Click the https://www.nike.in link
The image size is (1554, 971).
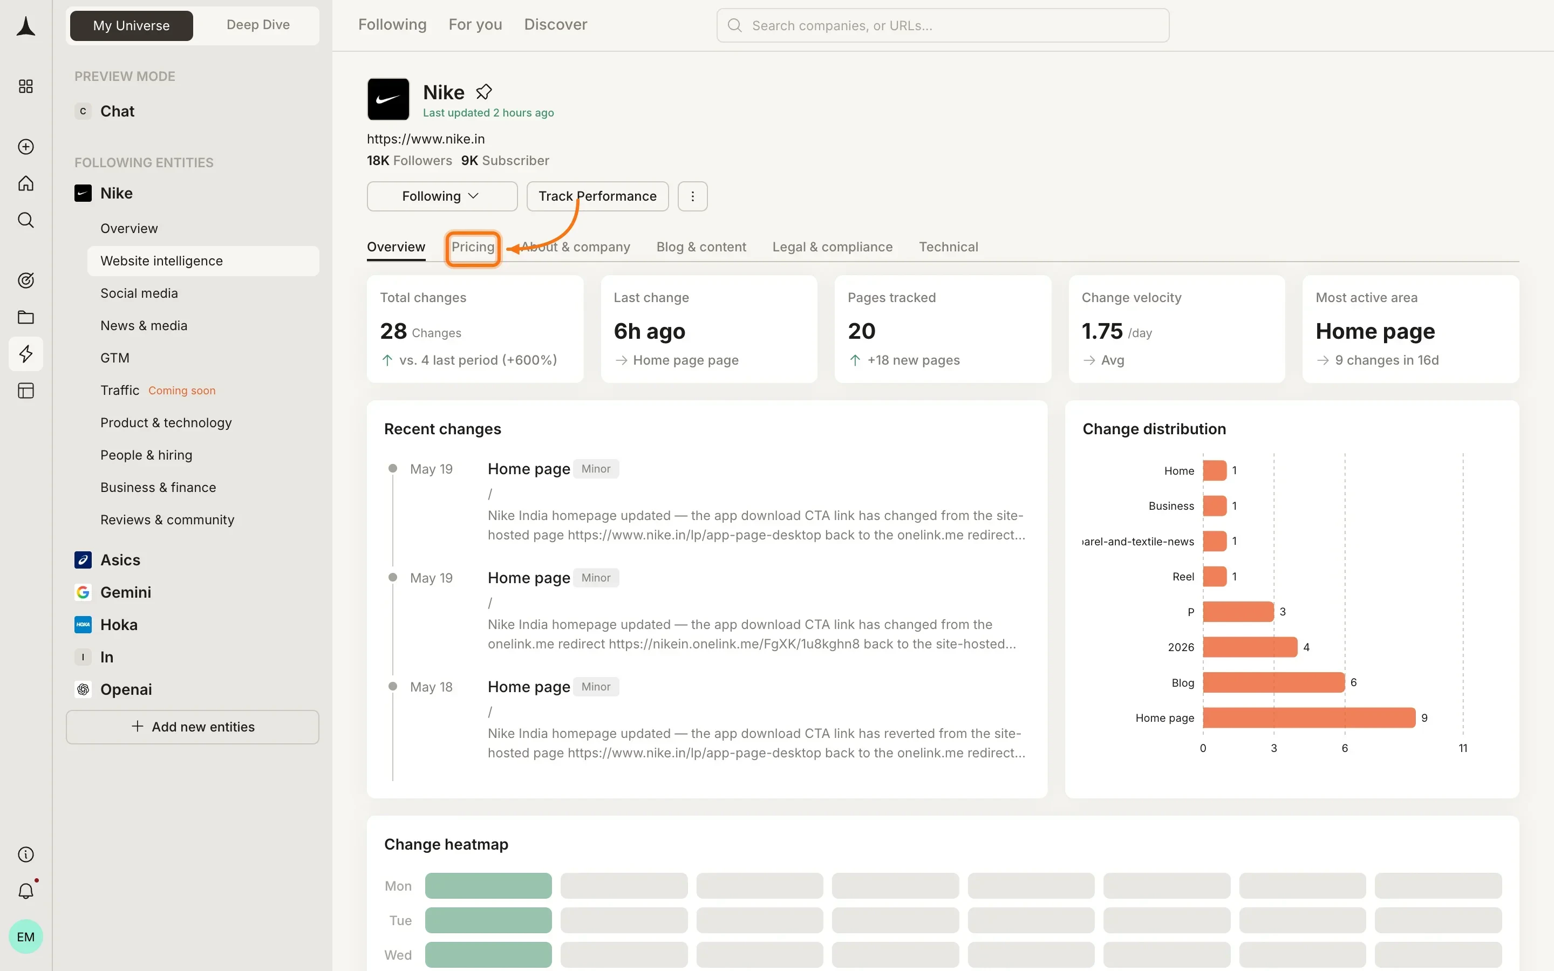tap(426, 139)
